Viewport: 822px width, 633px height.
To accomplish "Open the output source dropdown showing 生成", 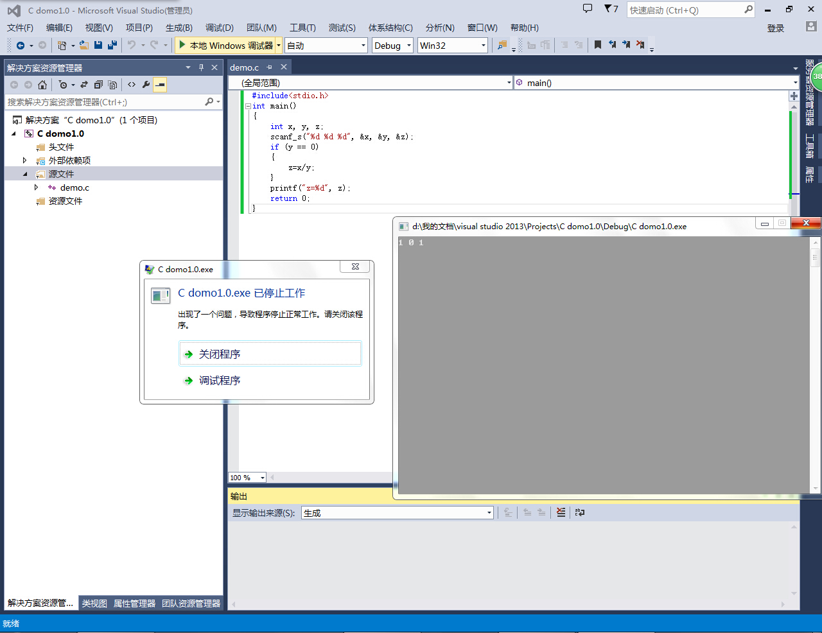I will (398, 513).
